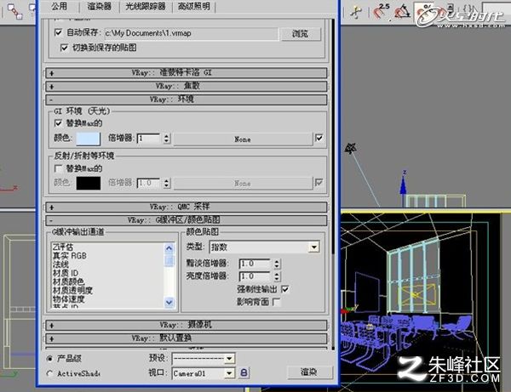
Task: Click the channel list scroll up arrow
Action: click(169, 248)
